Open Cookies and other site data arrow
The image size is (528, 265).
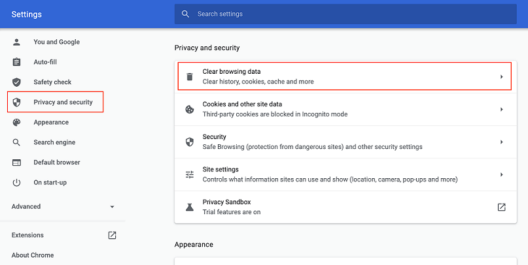[501, 110]
